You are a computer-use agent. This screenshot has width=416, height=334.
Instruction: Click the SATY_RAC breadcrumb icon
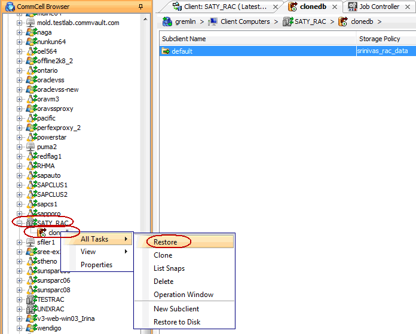click(x=288, y=21)
